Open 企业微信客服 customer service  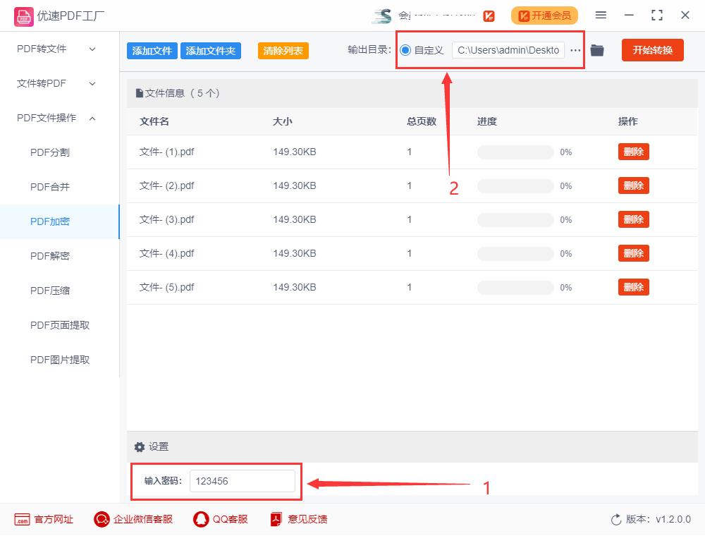(x=140, y=519)
